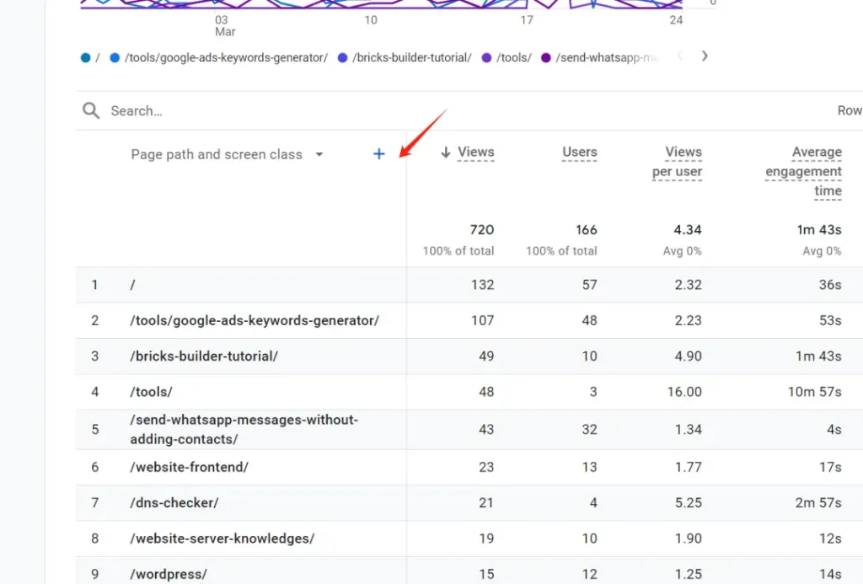Select the /bricks-builder-tutorial/ row in the table
Image resolution: width=863 pixels, height=584 pixels.
(204, 356)
